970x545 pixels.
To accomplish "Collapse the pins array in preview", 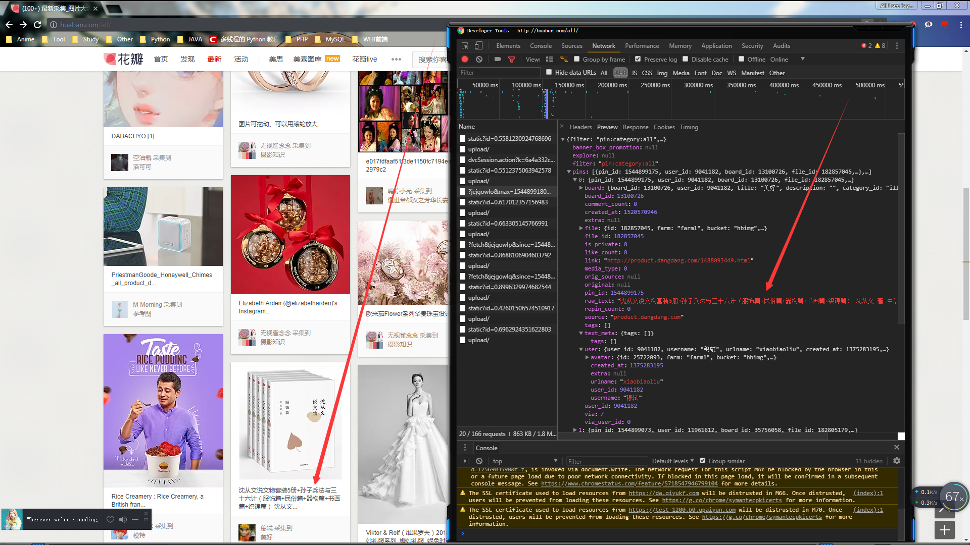I will click(569, 172).
